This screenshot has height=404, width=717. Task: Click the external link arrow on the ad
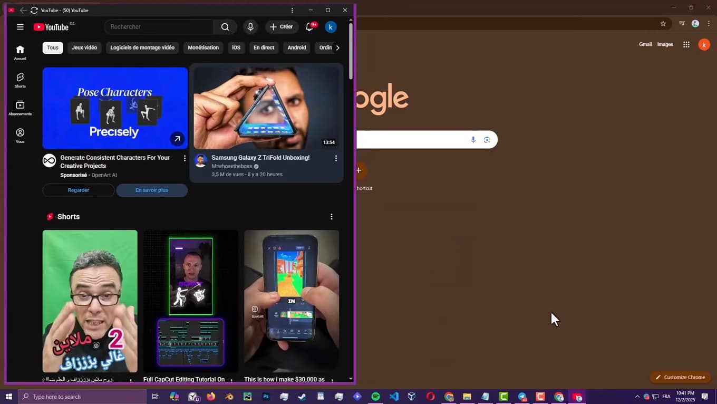tap(177, 139)
